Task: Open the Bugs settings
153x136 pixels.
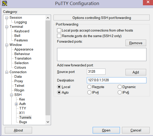Action: [x=23, y=122]
